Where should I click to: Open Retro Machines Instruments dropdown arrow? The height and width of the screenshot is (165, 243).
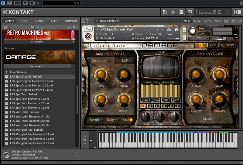pyautogui.click(x=73, y=42)
